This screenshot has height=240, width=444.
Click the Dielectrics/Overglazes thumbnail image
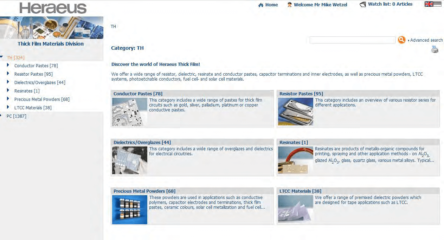130,160
